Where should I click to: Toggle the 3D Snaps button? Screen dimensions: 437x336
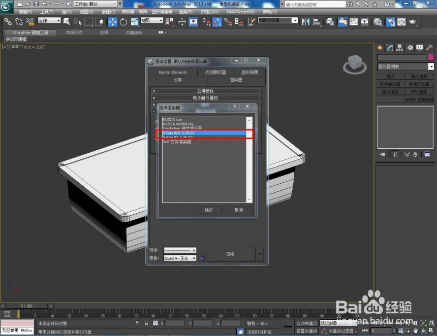coord(206,21)
